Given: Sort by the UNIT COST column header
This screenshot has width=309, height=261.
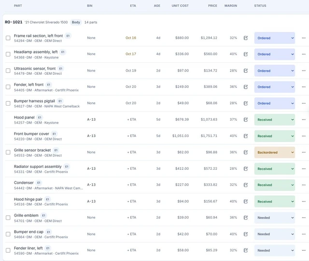Looking at the screenshot, I should click(180, 6).
